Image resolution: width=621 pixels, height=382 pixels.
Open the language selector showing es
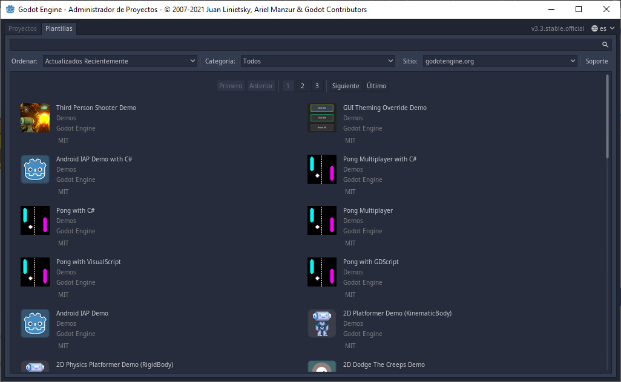tap(603, 28)
